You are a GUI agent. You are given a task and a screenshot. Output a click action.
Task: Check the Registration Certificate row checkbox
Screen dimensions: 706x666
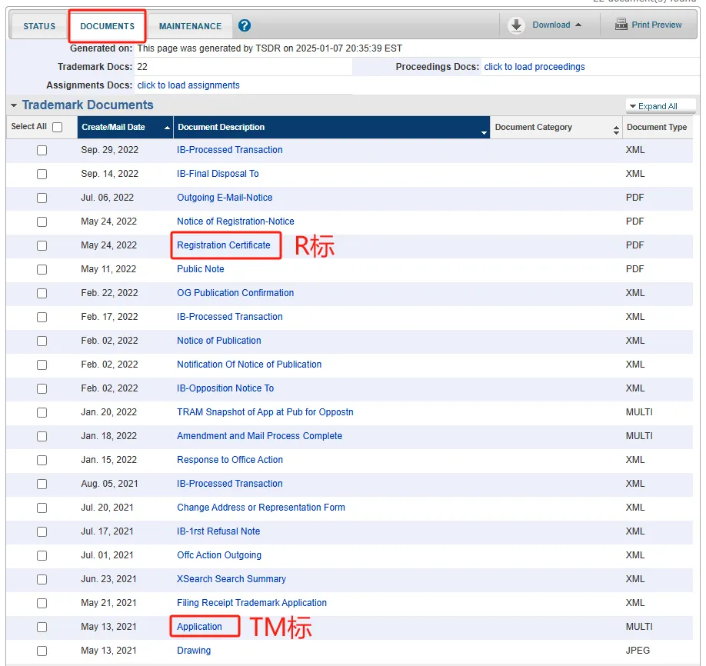click(42, 246)
